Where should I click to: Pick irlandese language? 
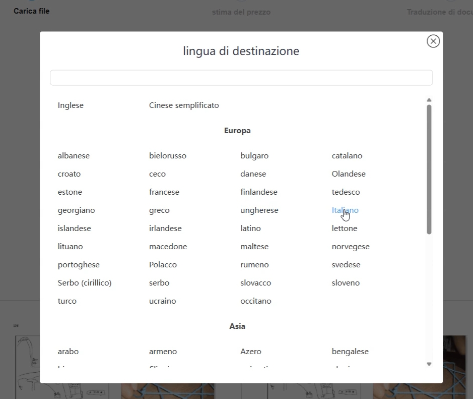165,229
